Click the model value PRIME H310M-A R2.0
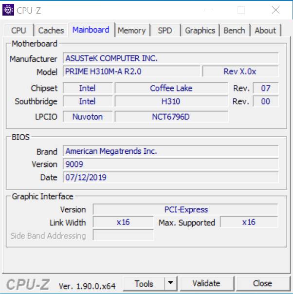Image resolution: width=293 pixels, height=294 pixels. [131, 72]
